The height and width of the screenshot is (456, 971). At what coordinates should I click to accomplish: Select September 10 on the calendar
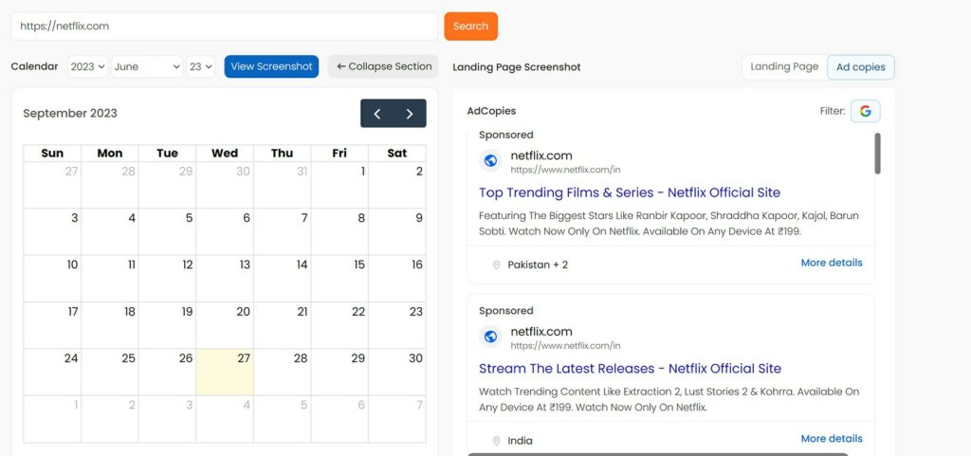pos(52,279)
